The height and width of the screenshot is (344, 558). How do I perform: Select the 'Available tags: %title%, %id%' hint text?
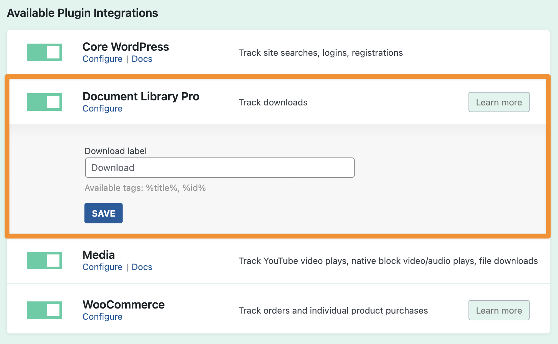145,188
